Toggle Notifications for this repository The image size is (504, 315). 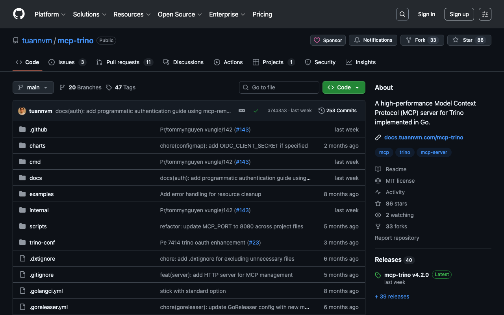tap(373, 40)
